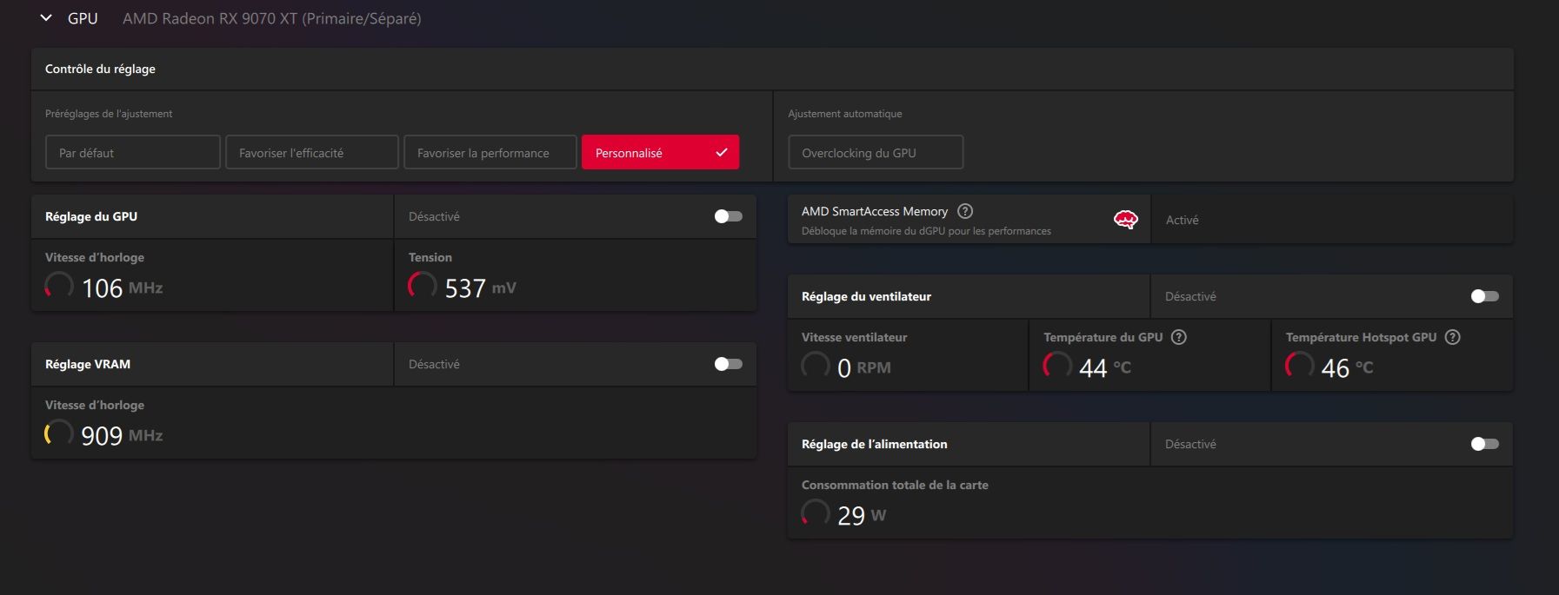Click the red brain SmartAccess Memory icon
This screenshot has height=595, width=1559.
(x=1125, y=220)
